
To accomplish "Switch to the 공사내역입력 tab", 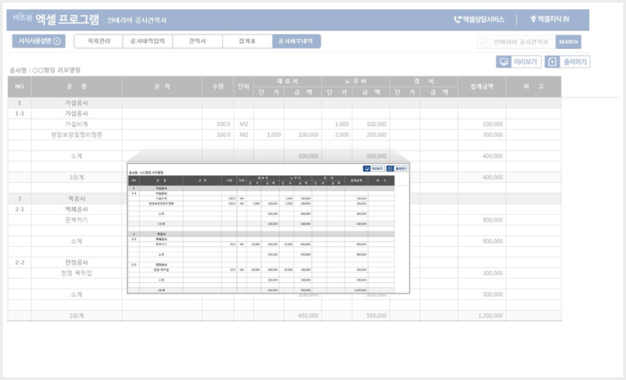I will click(148, 41).
